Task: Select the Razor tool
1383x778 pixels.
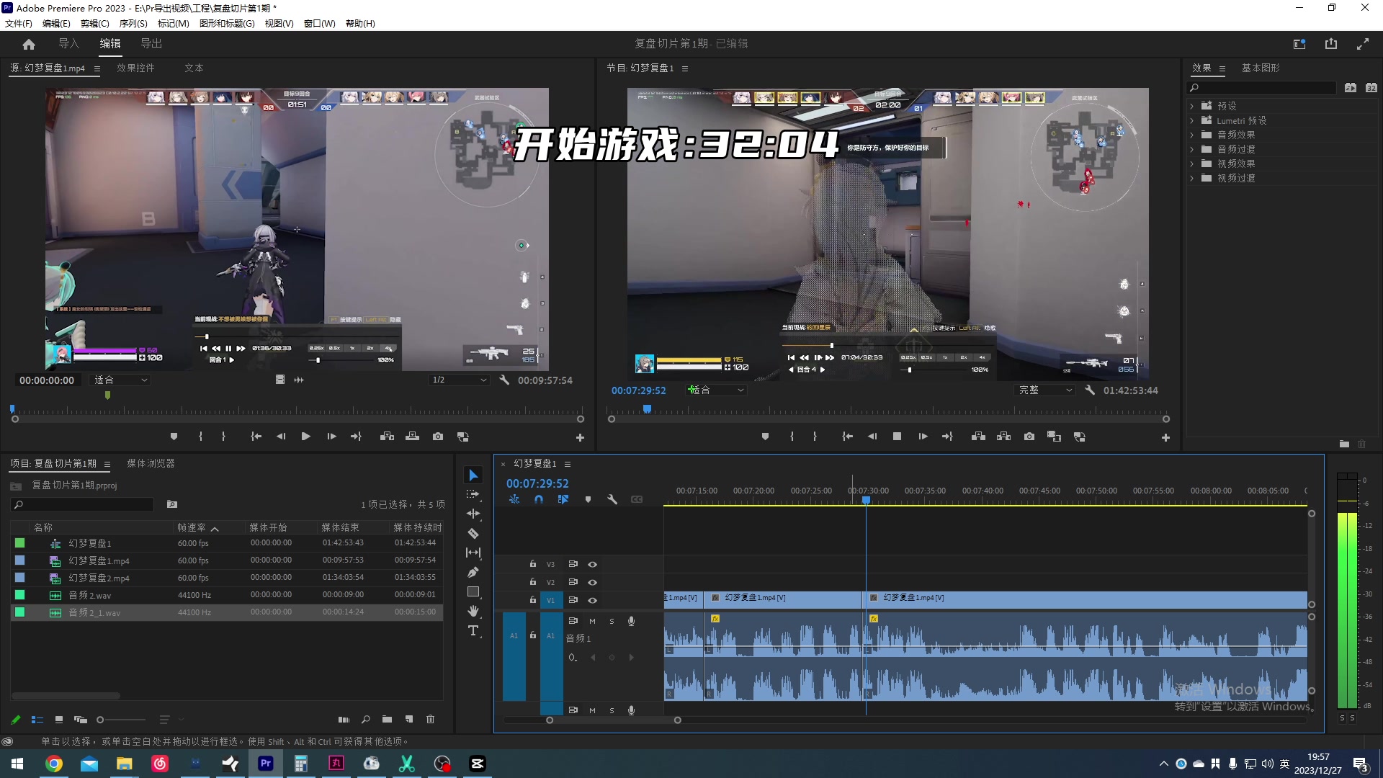Action: click(x=473, y=533)
